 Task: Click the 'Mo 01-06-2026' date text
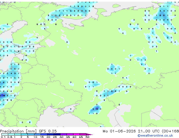(119, 131)
